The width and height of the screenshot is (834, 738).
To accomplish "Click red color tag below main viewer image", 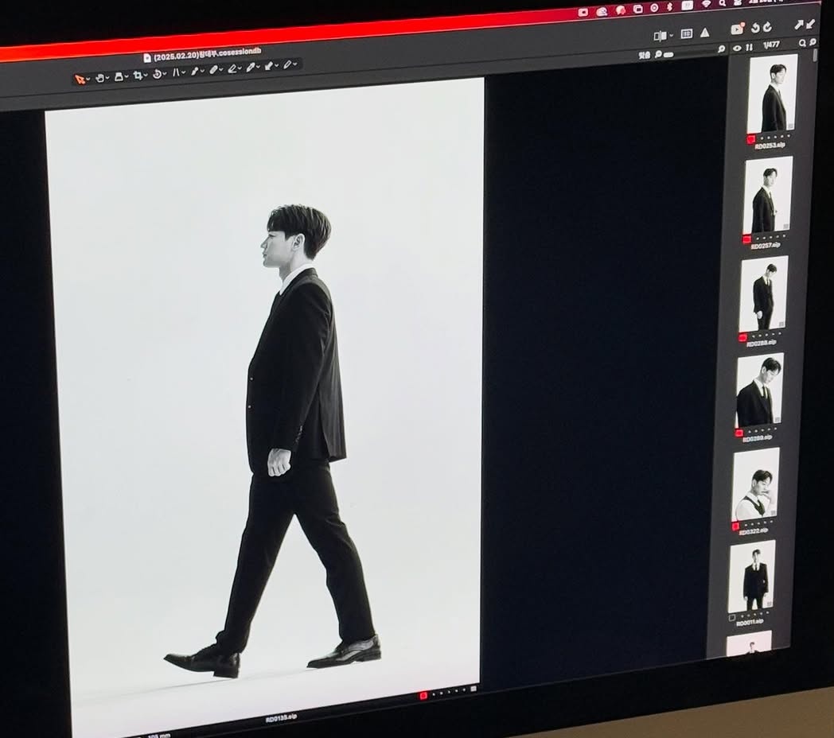I will click(x=423, y=694).
